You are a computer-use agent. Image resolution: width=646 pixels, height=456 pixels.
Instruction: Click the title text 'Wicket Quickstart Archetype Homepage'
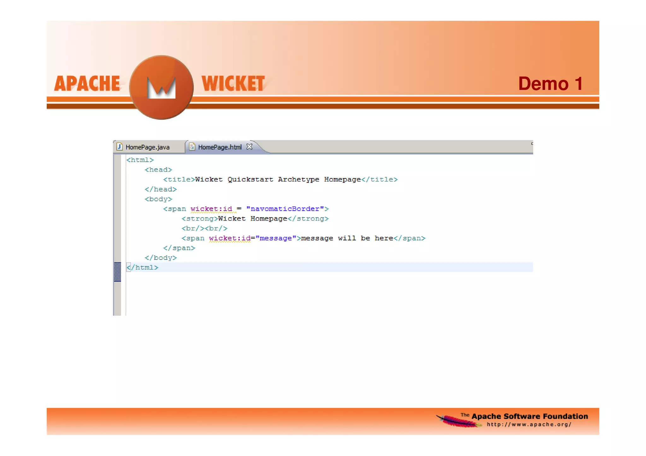tap(278, 180)
